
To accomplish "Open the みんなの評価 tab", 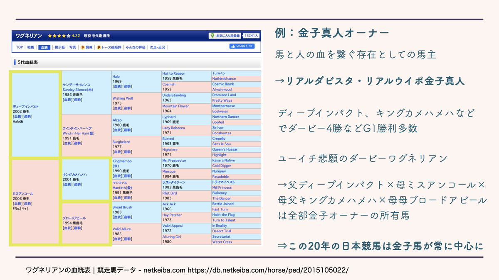I will 136,47.
